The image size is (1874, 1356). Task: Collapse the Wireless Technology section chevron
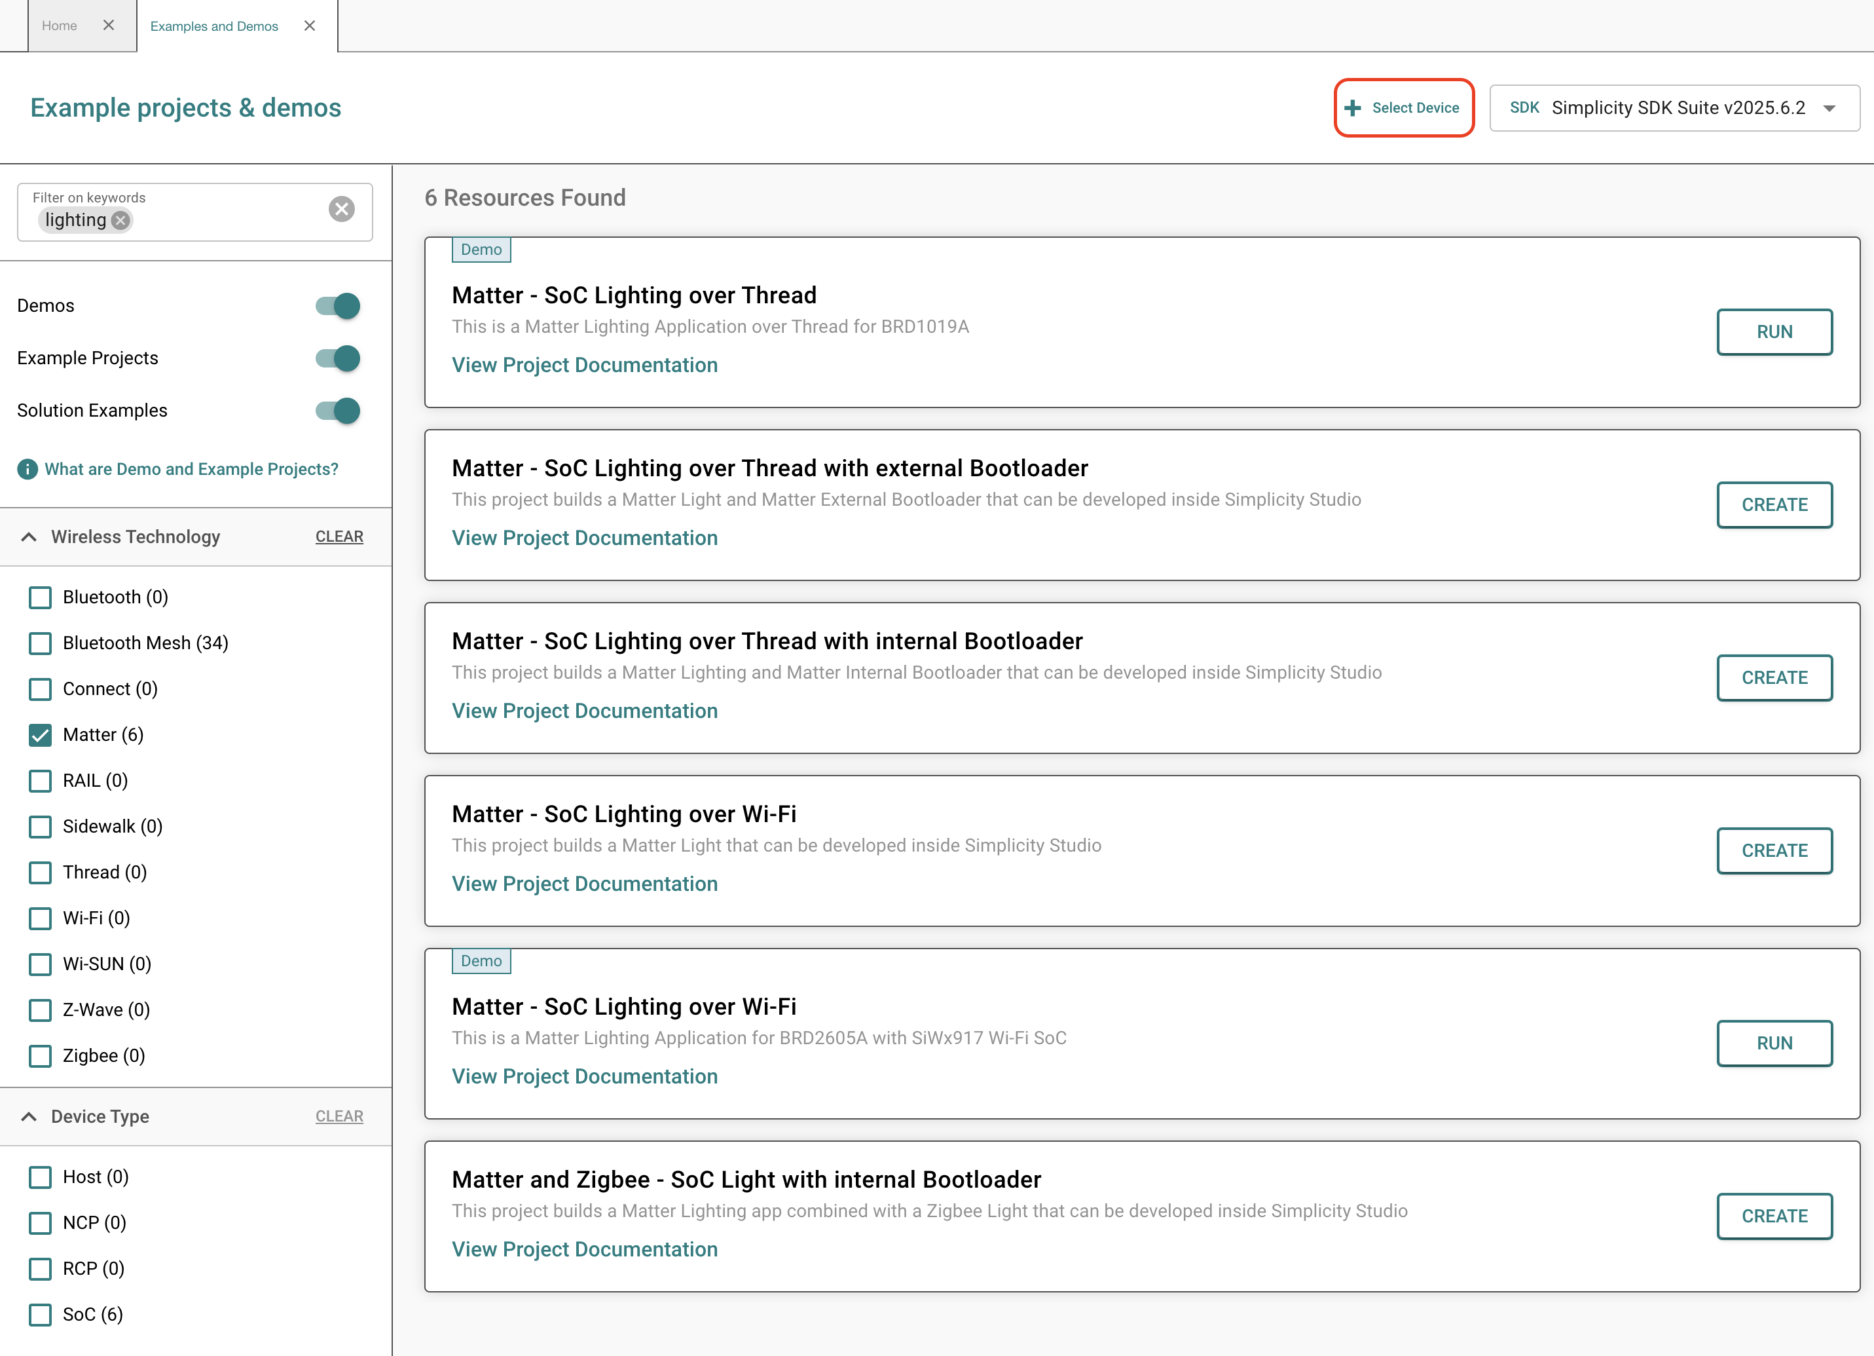pos(29,537)
